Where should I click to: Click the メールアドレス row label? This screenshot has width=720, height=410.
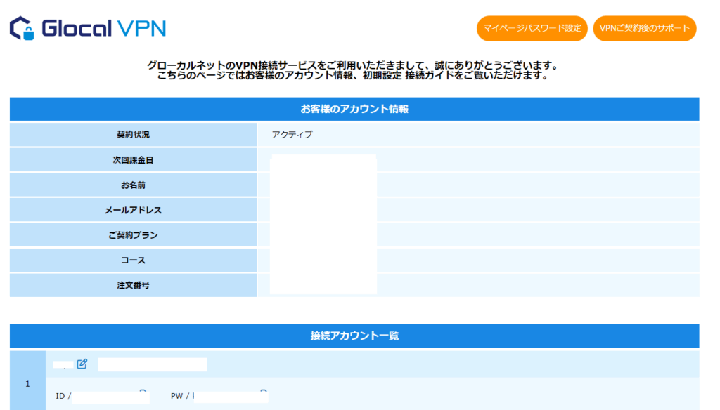click(x=133, y=210)
